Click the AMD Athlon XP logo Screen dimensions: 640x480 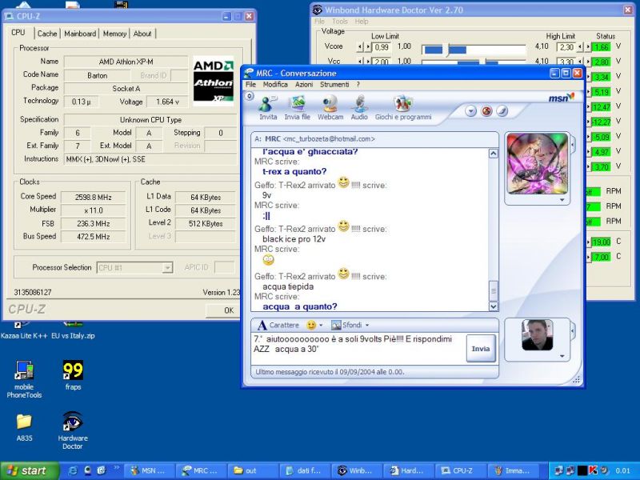[213, 81]
